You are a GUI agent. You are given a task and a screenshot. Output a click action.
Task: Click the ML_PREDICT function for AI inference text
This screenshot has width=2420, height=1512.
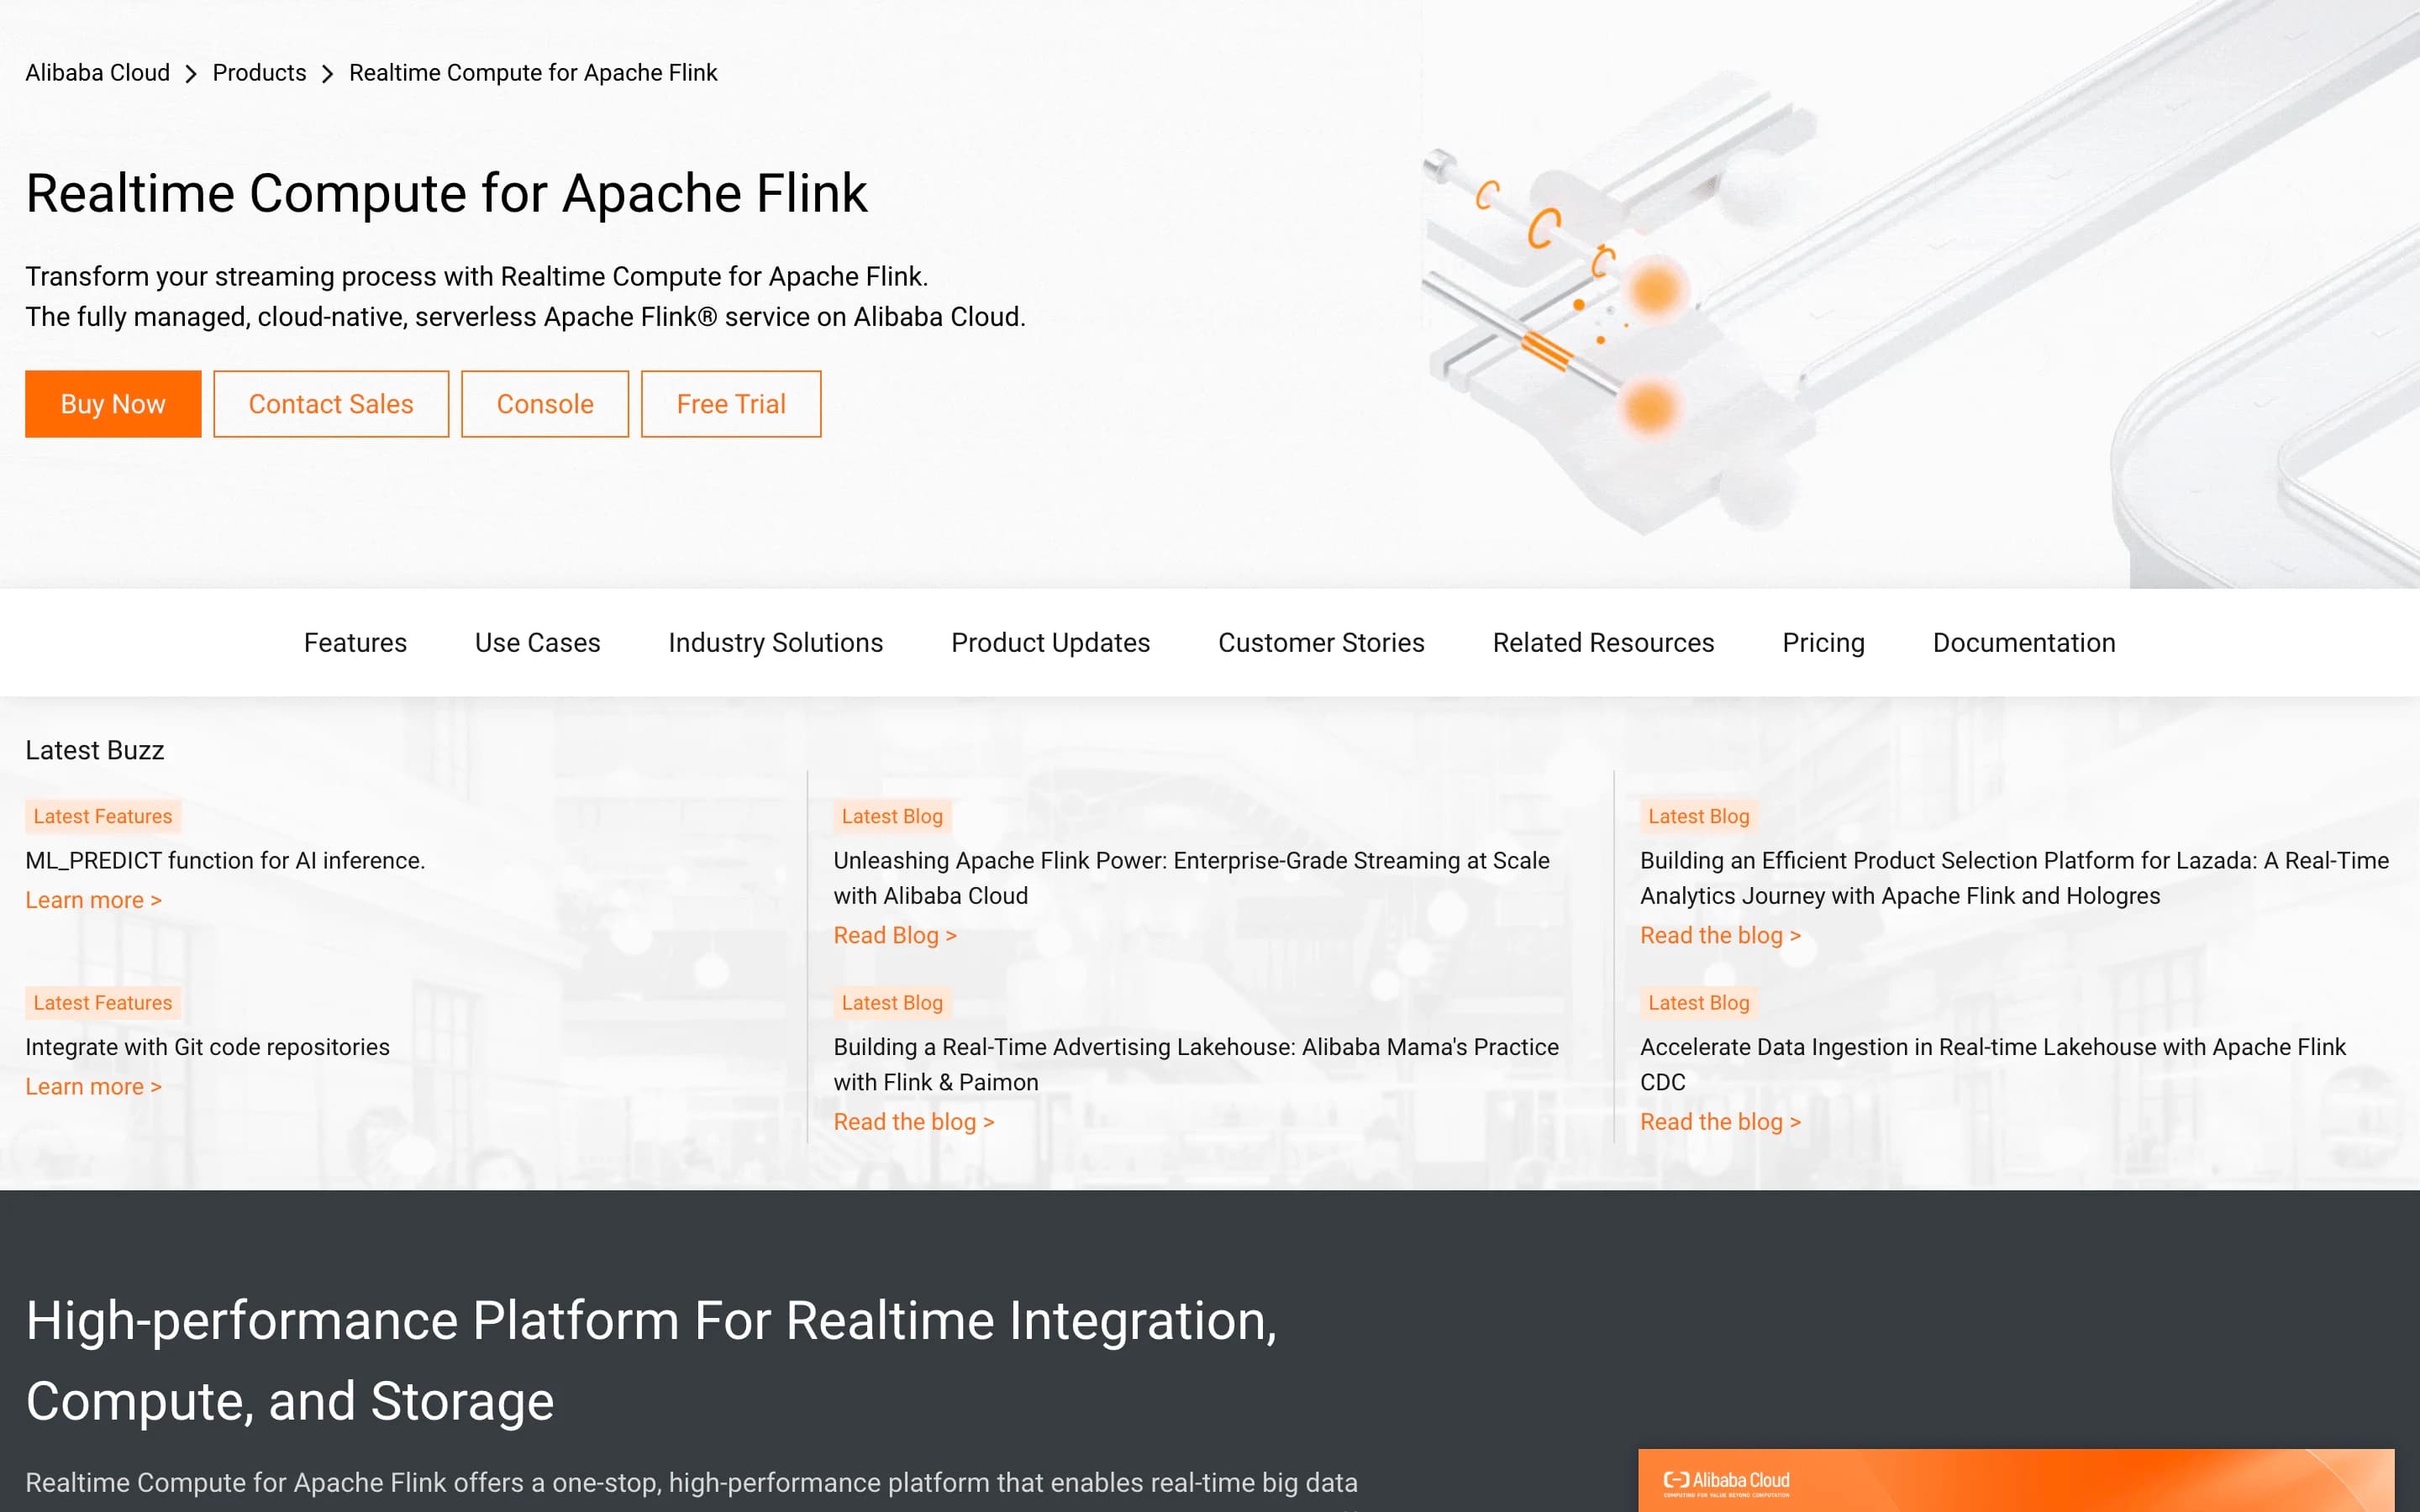coord(225,860)
